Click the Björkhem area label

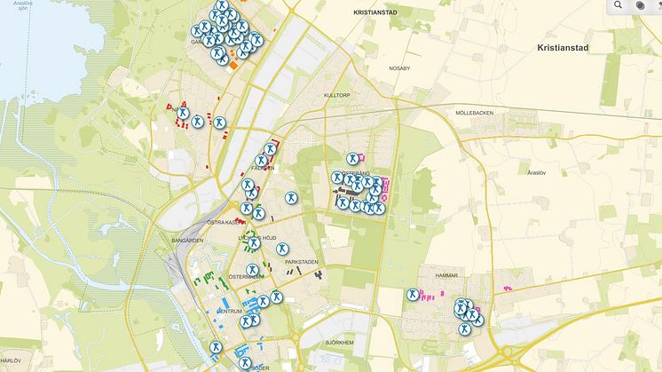tap(340, 340)
